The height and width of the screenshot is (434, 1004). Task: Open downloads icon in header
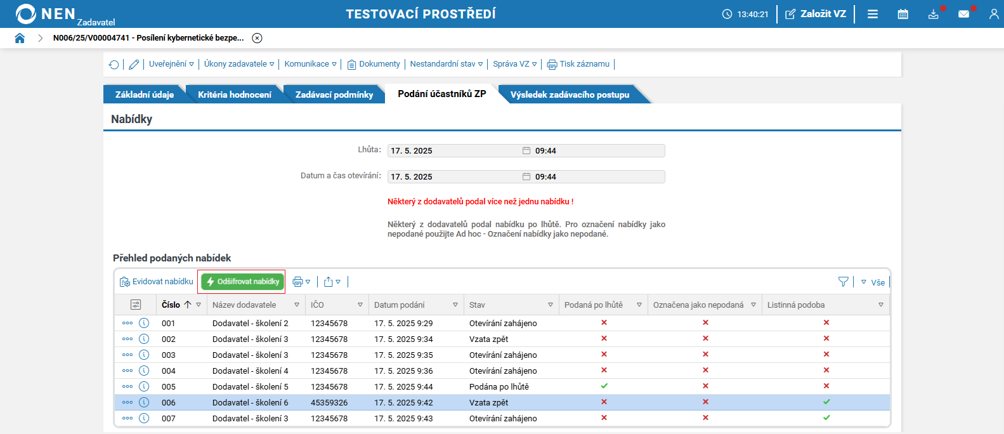coord(934,14)
